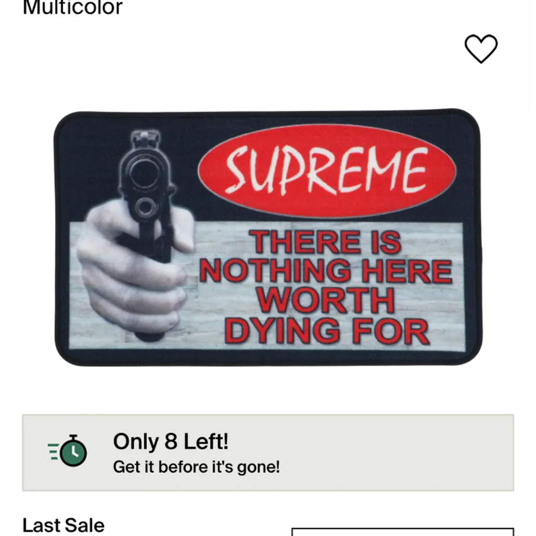Select the Last Sale label

click(63, 525)
